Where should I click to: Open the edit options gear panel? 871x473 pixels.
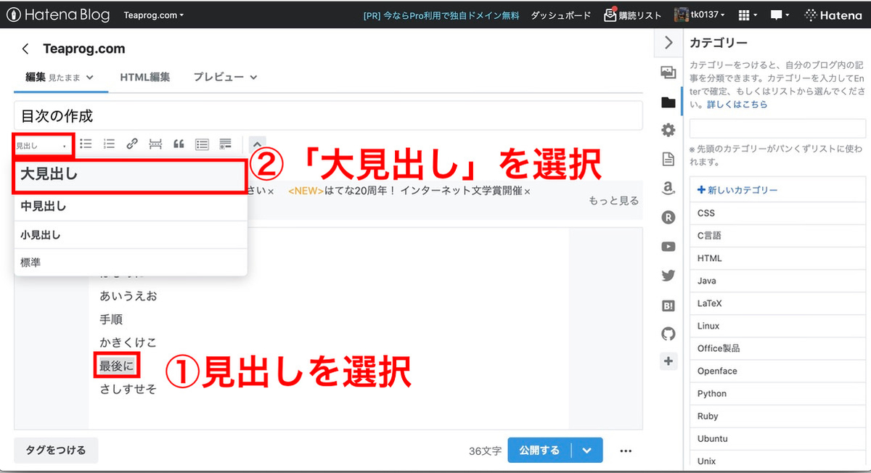click(x=668, y=130)
